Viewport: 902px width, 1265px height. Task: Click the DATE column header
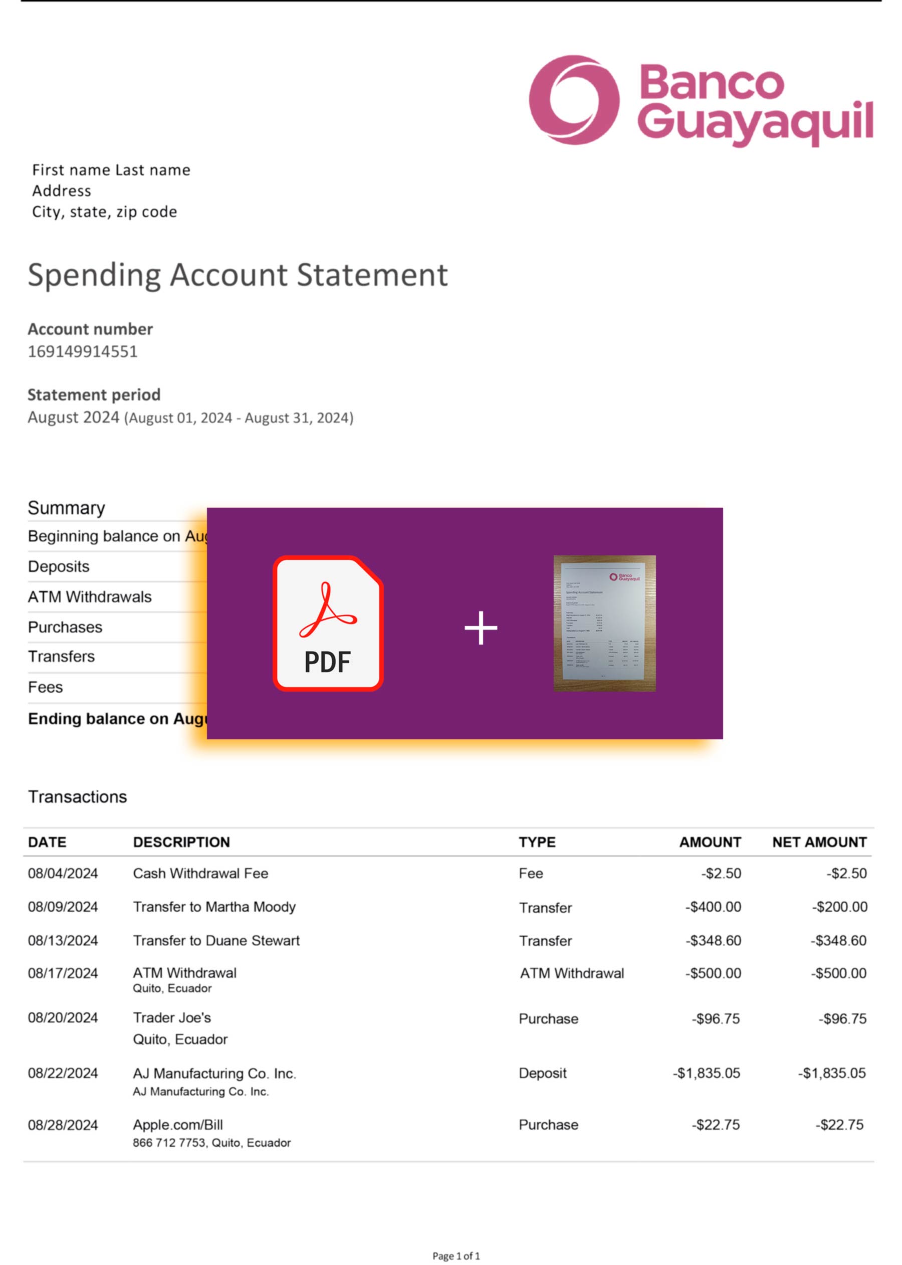pyautogui.click(x=47, y=841)
